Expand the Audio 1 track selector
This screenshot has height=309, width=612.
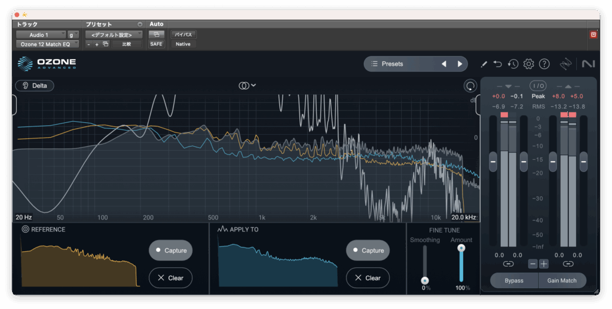click(41, 35)
